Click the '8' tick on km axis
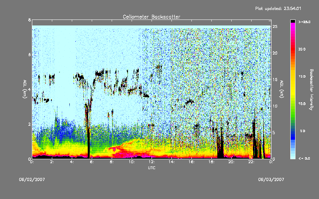The width and height of the screenshot is (319, 199). coord(30,20)
